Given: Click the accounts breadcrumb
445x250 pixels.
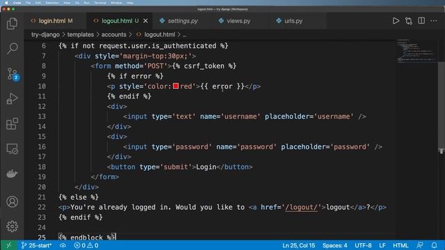Looking at the screenshot, I should pyautogui.click(x=114, y=35).
